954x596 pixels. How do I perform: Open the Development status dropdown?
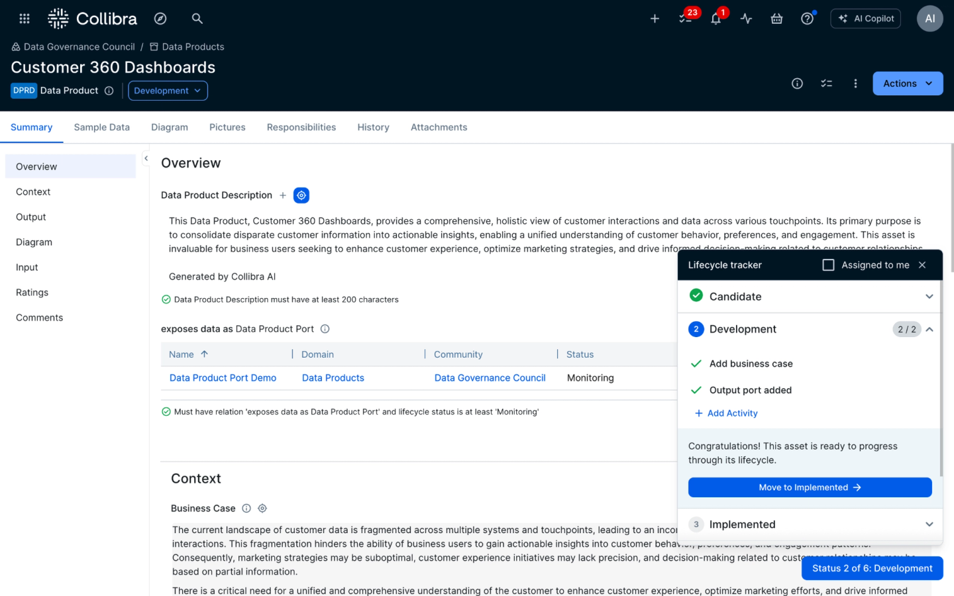[x=168, y=91]
